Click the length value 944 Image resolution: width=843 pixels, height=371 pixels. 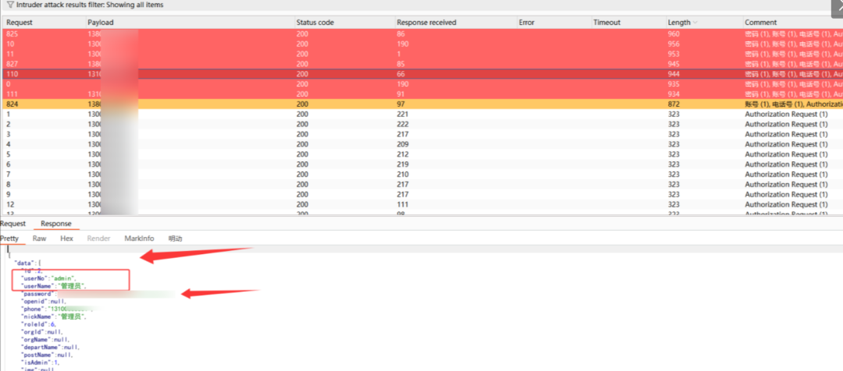(x=674, y=74)
